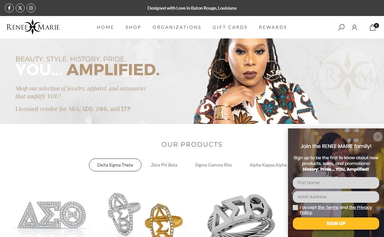Viewport: 384px width, 237px height.
Task: Close the newsletter signup popup
Action: [378, 137]
